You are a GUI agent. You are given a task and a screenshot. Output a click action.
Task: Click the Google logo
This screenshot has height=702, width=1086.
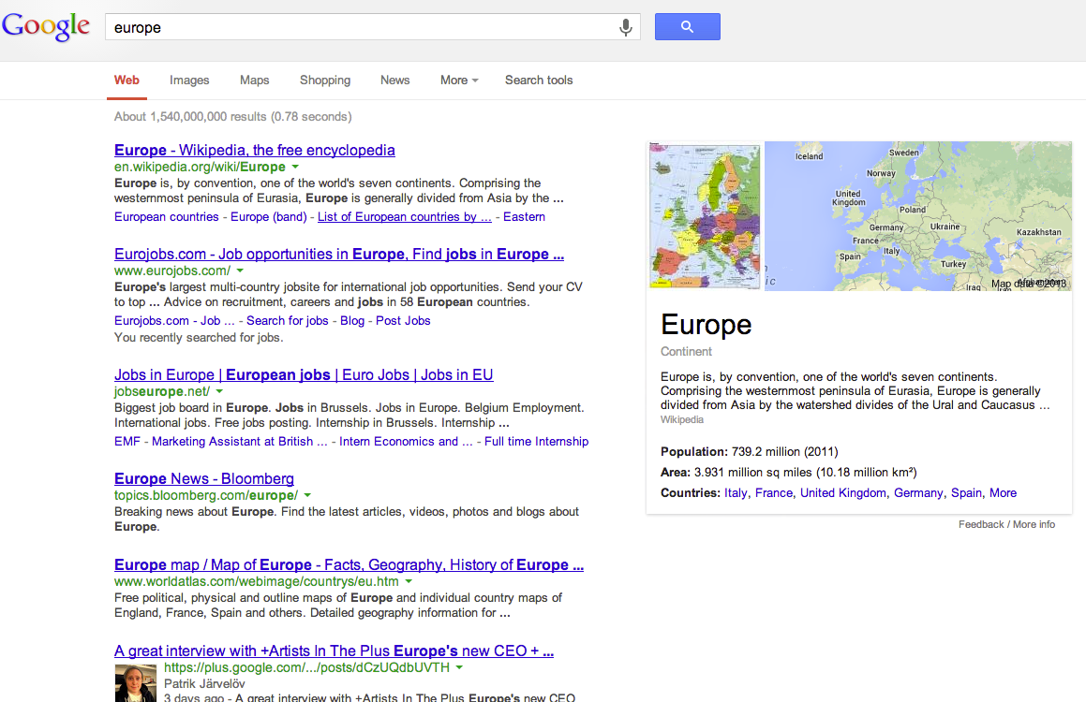46,26
